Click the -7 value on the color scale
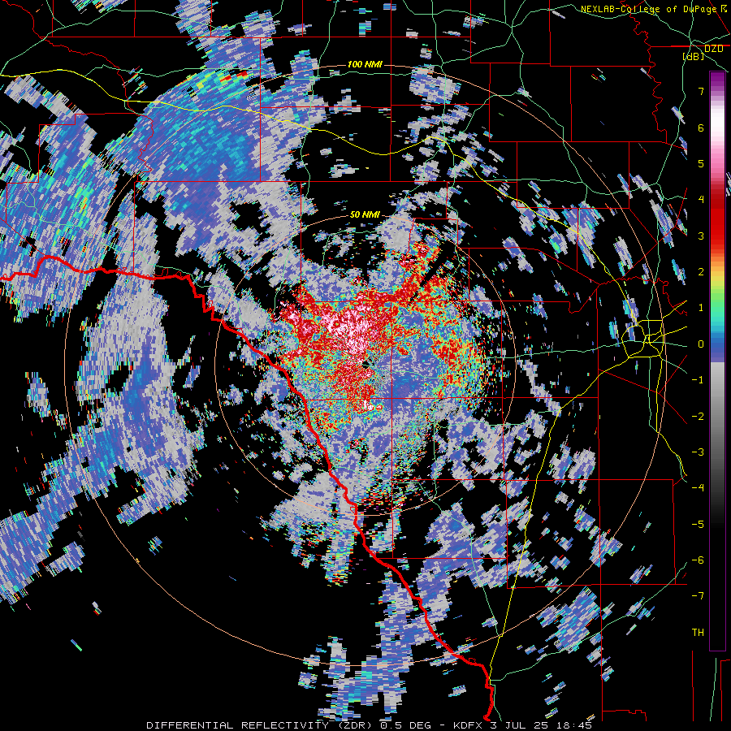 pos(698,596)
